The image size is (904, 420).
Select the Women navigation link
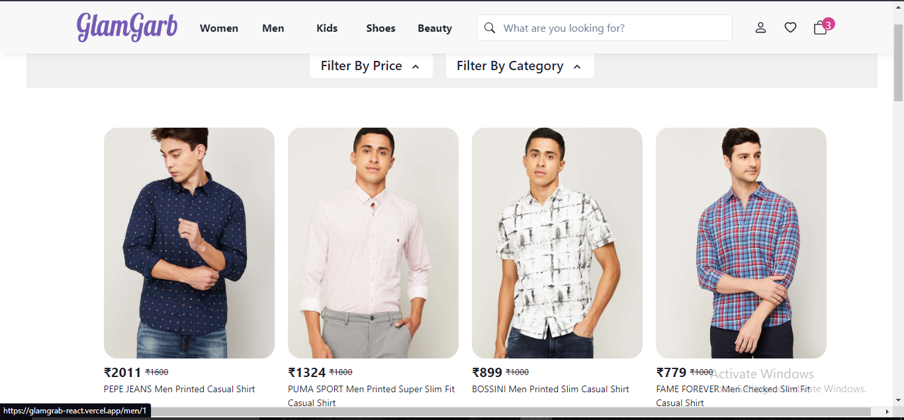click(x=218, y=28)
